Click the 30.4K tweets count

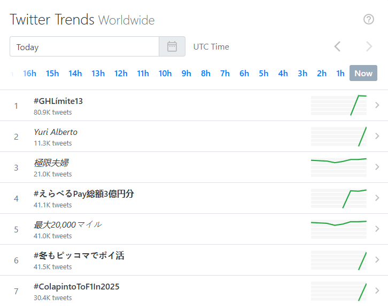(53, 298)
